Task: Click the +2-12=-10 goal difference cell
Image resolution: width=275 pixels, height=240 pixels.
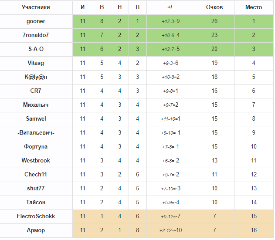Action: [171, 230]
